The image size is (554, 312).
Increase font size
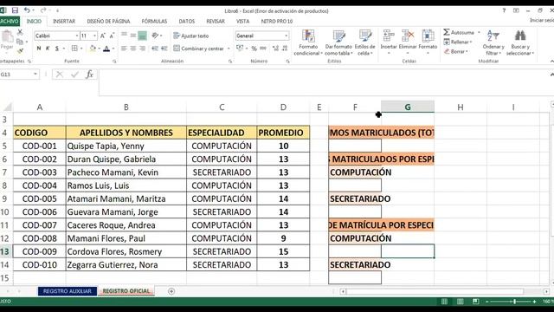[x=103, y=36]
